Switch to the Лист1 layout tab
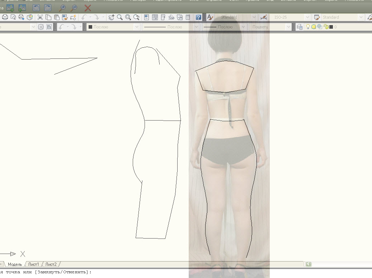Screen dimensions: 372x278 click(x=33, y=264)
